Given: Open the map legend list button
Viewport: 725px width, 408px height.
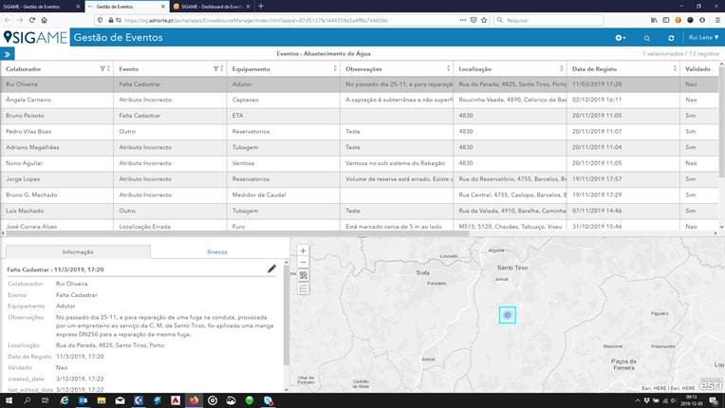Looking at the screenshot, I should (303, 288).
